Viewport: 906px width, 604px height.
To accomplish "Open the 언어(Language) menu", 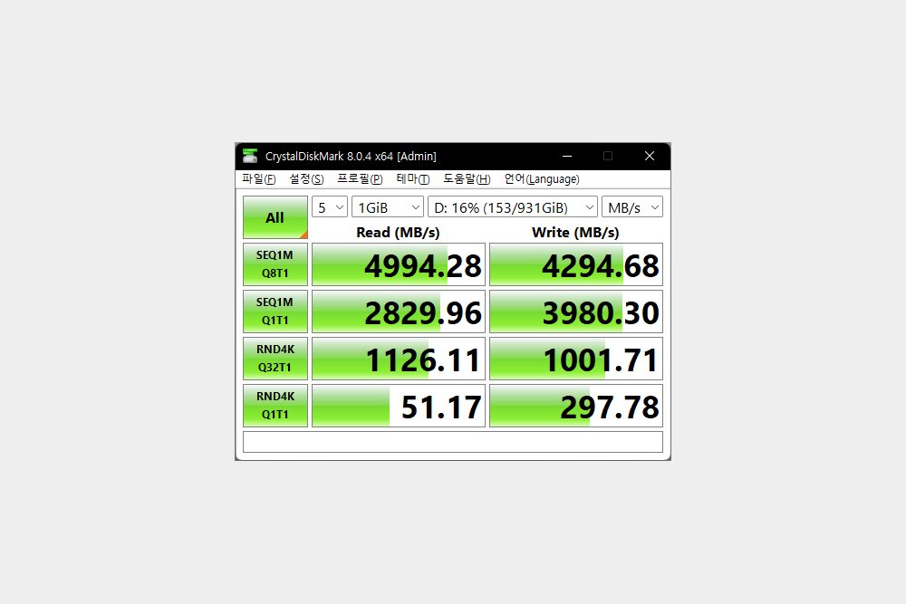I will pyautogui.click(x=542, y=179).
